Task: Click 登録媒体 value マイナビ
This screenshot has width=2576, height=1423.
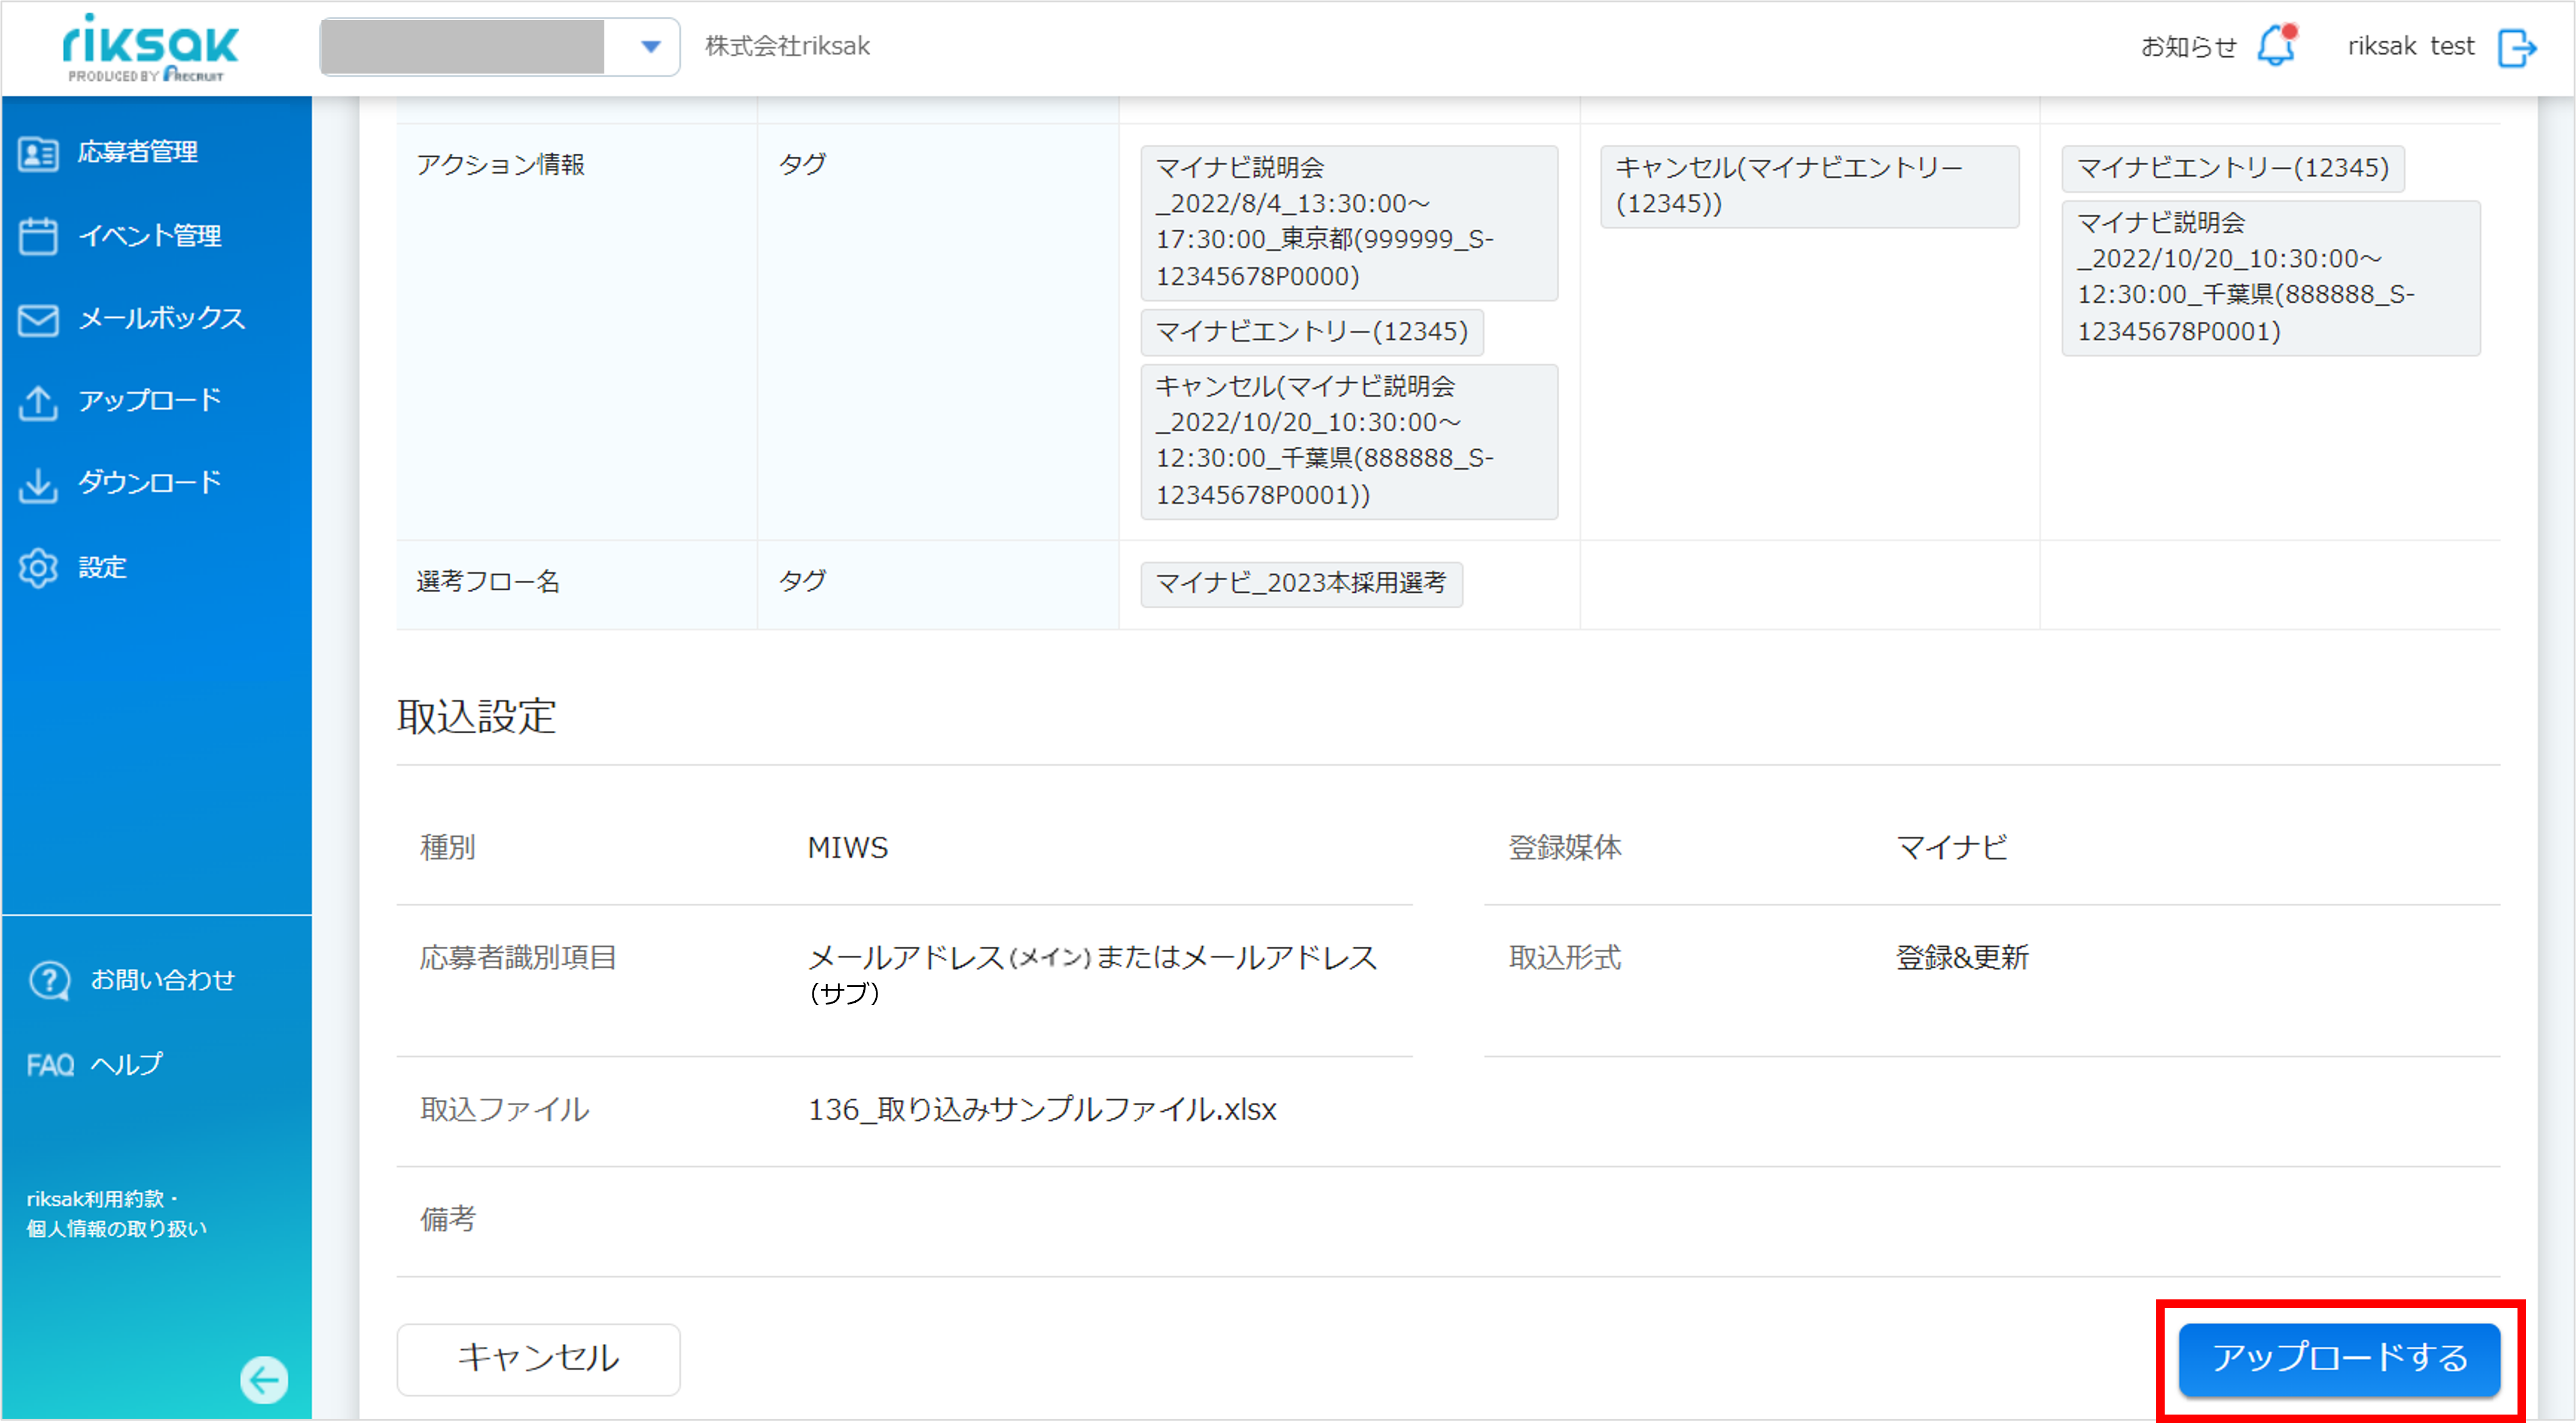Action: pos(1951,848)
